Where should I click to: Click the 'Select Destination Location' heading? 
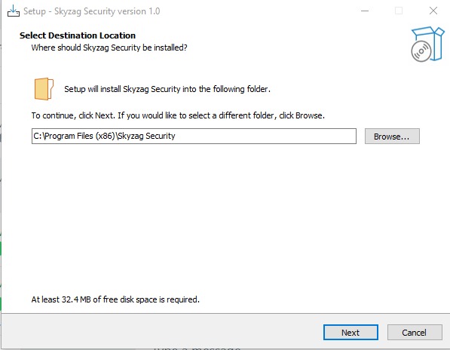tap(78, 35)
